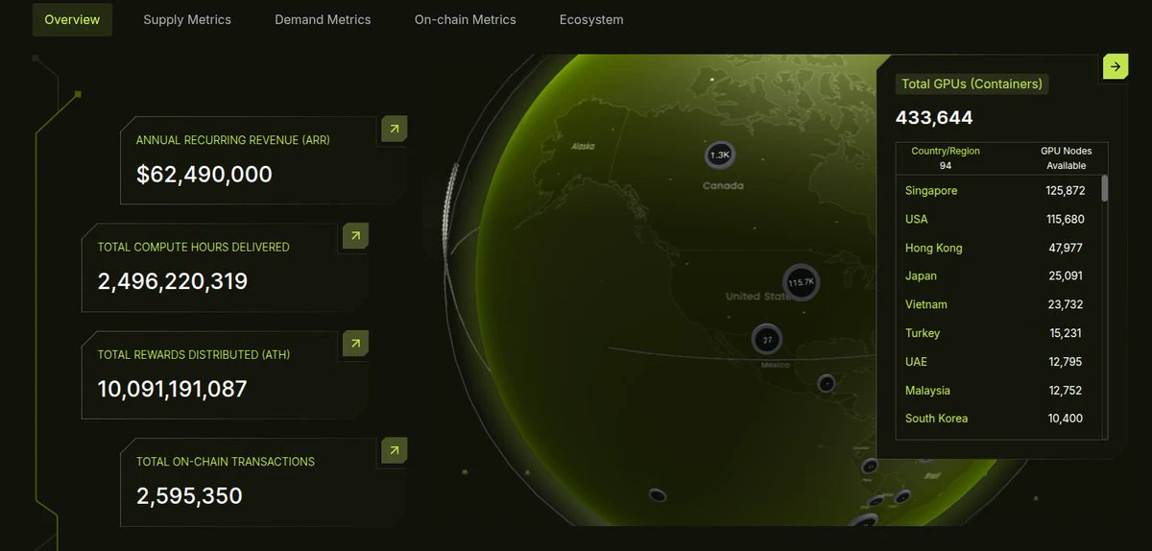The image size is (1152, 551).
Task: Go to the Ecosystem tab
Action: click(x=591, y=19)
